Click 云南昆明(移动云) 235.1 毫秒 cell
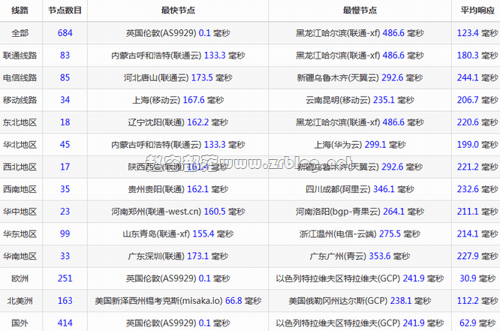The image size is (500, 331). (360, 100)
